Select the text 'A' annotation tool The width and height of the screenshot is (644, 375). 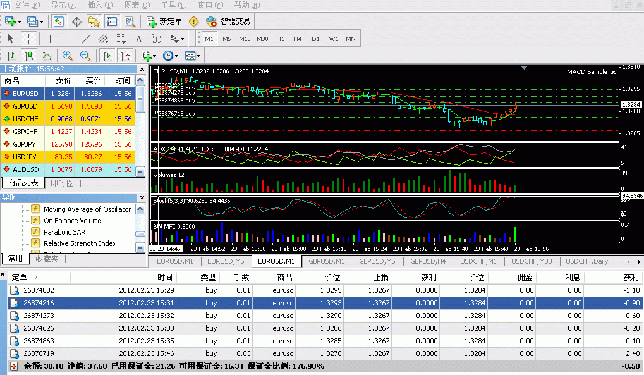[x=138, y=39]
